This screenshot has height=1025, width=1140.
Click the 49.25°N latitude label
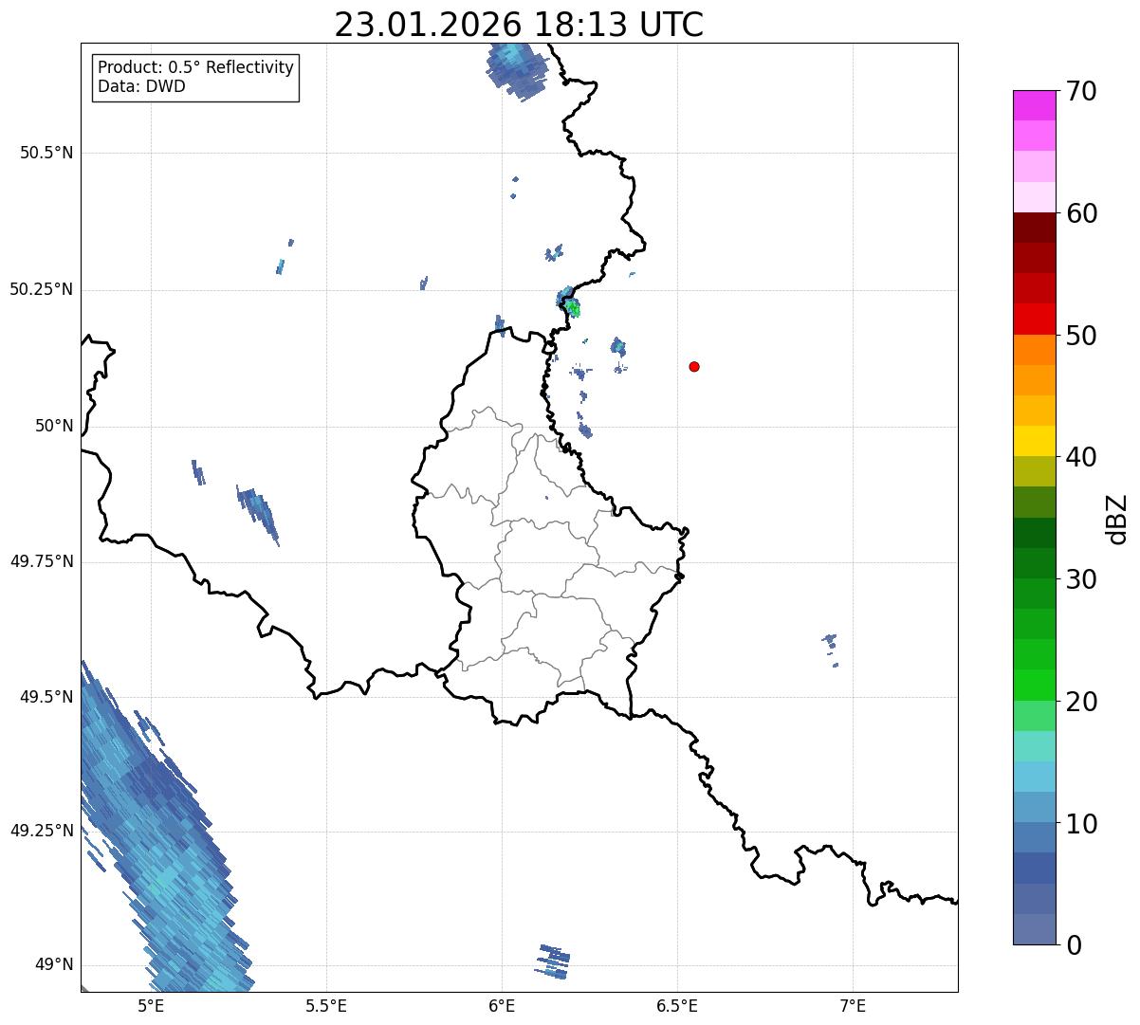(x=42, y=831)
